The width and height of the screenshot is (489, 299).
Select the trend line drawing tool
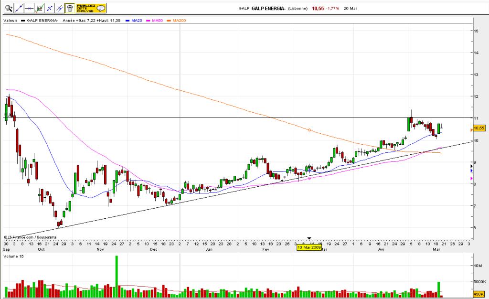click(19, 9)
